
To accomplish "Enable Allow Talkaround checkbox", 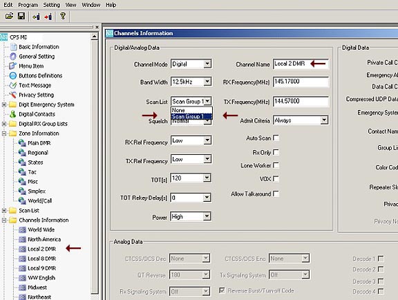I will pyautogui.click(x=276, y=194).
